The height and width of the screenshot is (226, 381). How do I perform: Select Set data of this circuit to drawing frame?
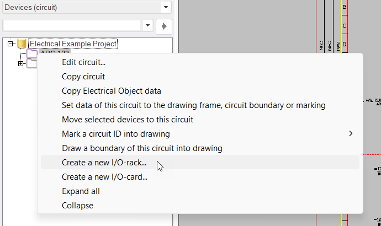(x=193, y=105)
